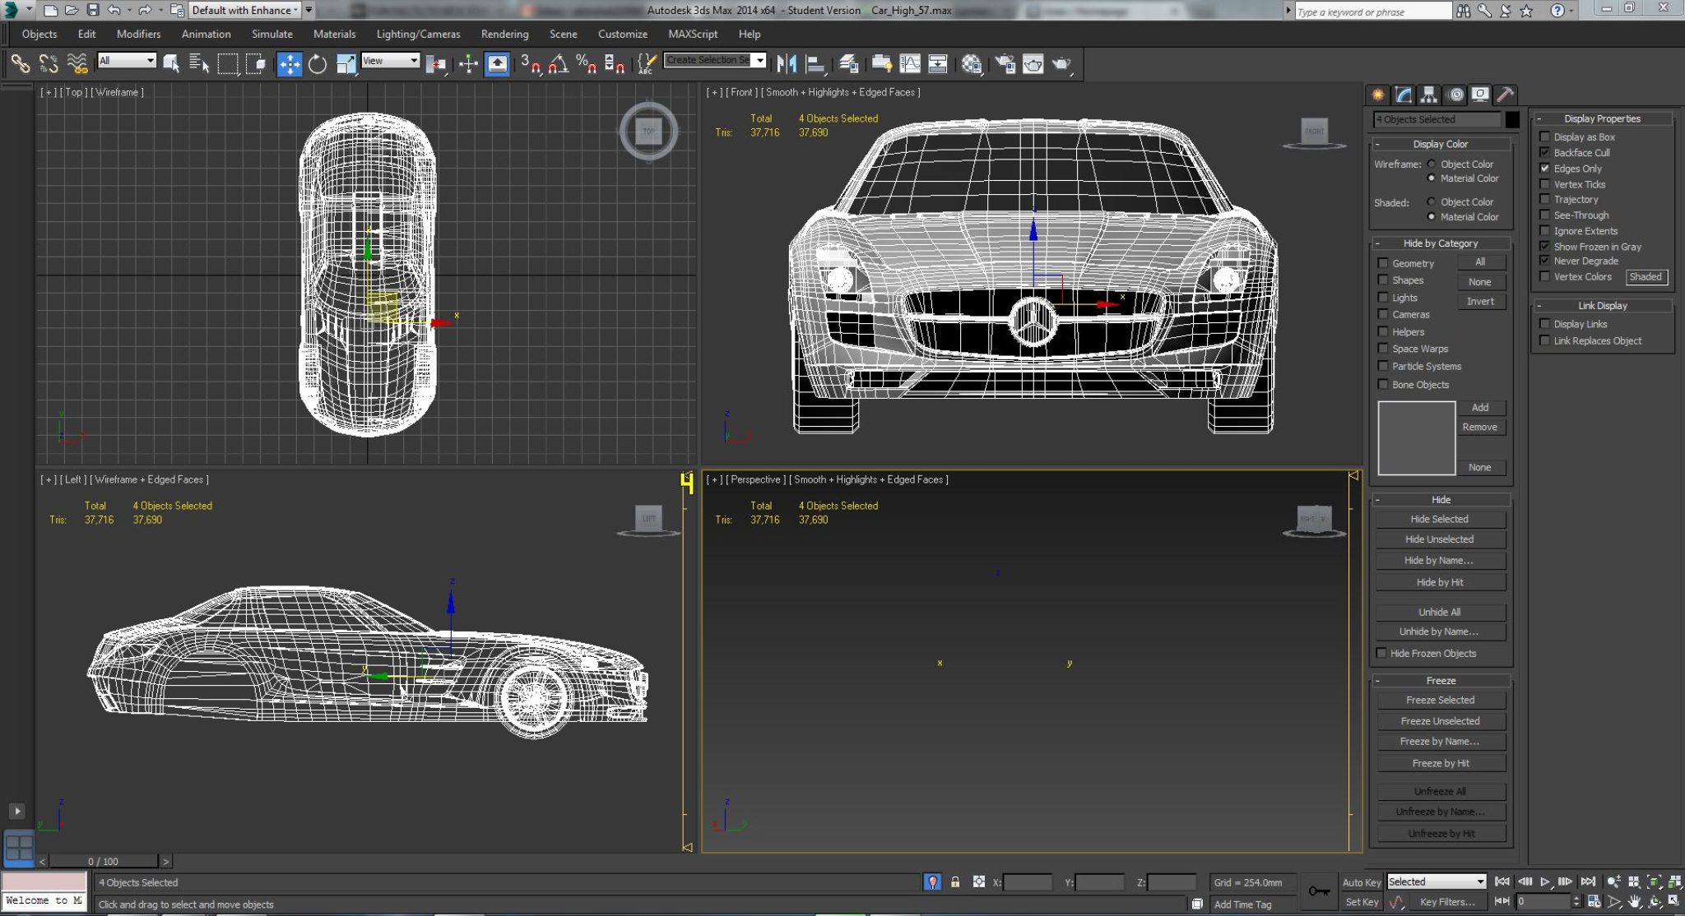
Task: Open the Select by Name dialog
Action: 197,63
